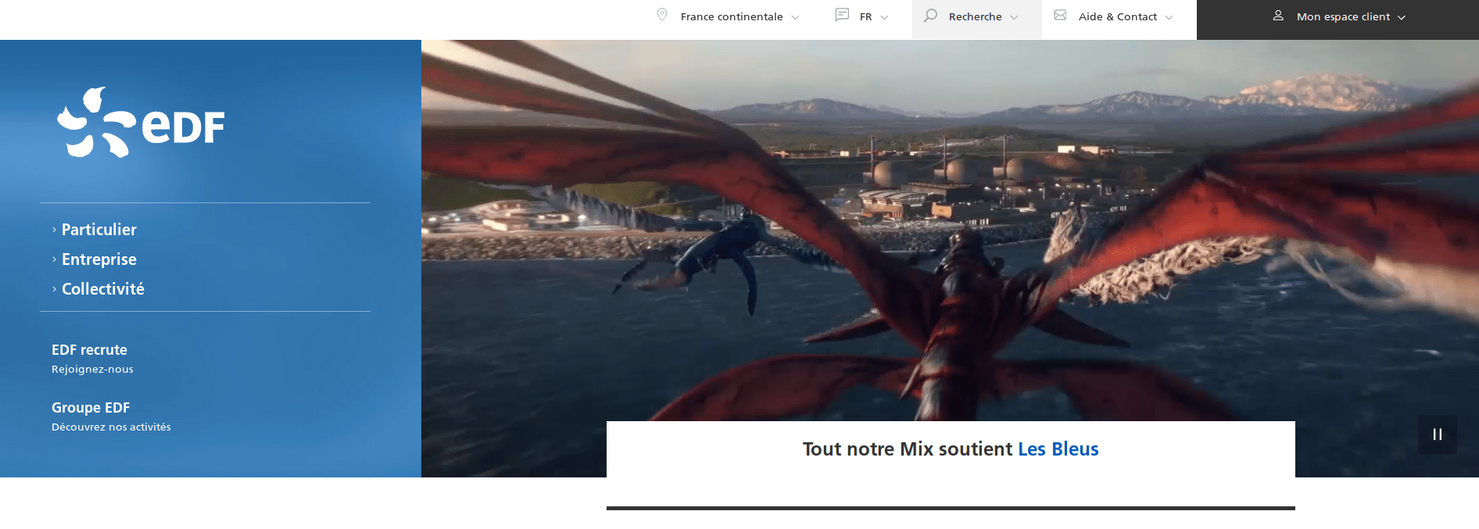Expand the France continentale region chevron

click(x=795, y=17)
